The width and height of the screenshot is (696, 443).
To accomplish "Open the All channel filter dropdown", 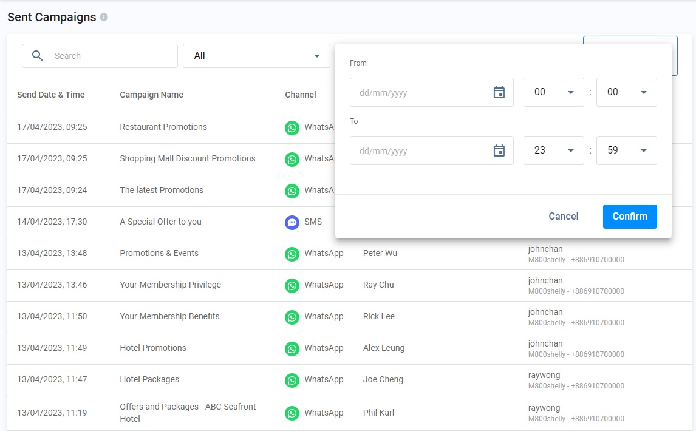I will point(256,56).
